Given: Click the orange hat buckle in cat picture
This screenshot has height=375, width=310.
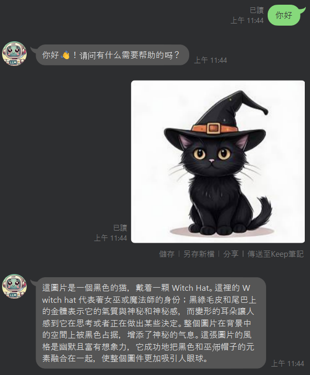Looking at the screenshot, I should pos(213,128).
